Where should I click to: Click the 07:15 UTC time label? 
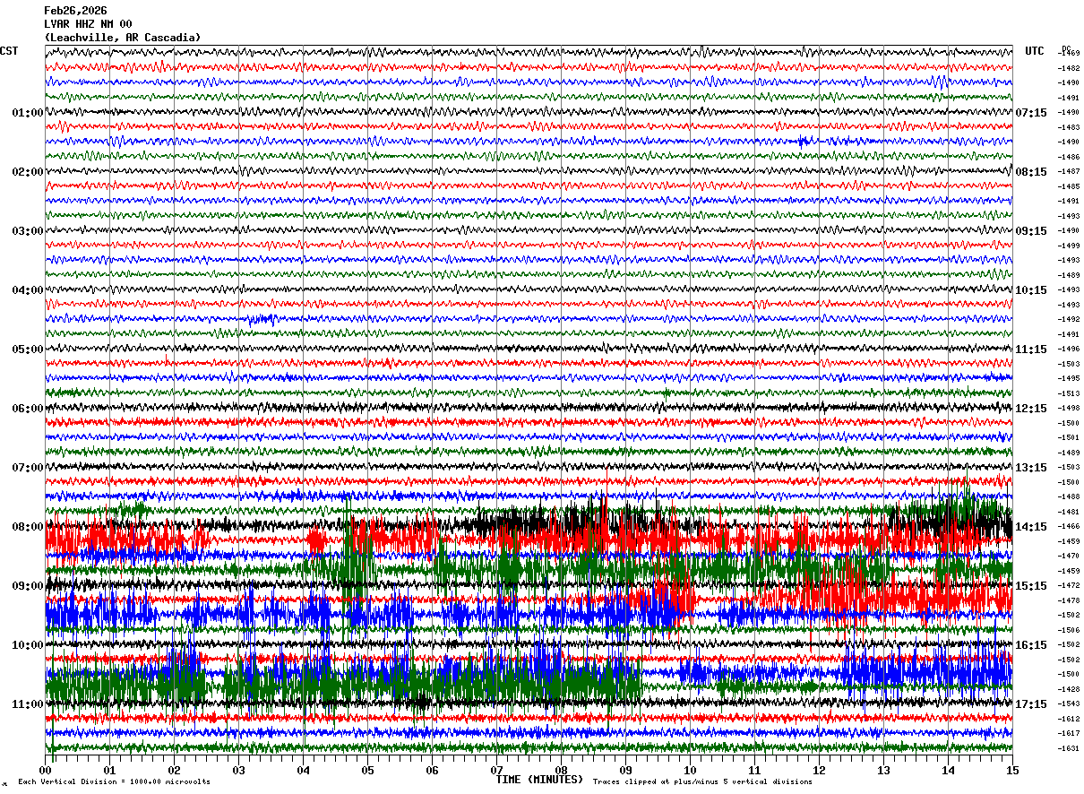click(1031, 113)
